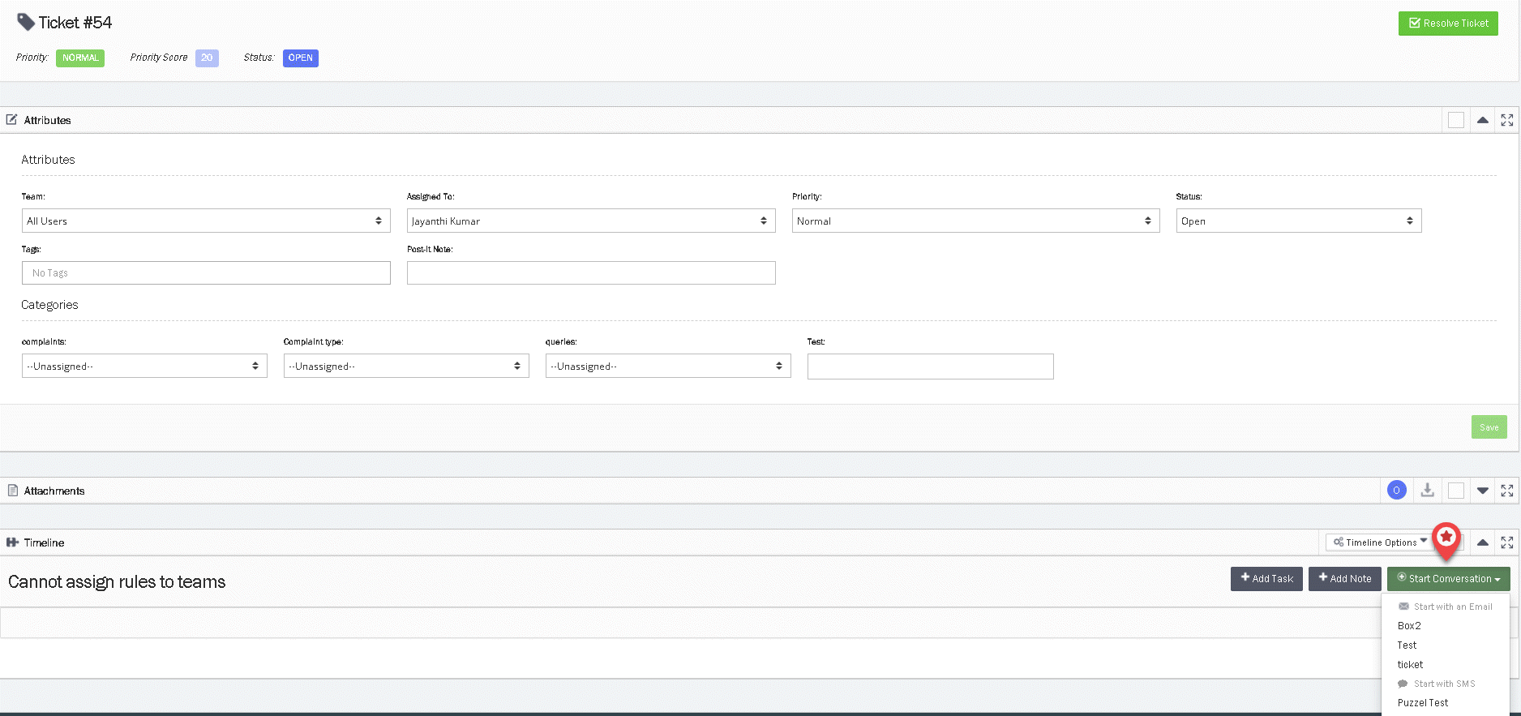This screenshot has height=716, width=1521.
Task: Click the red star map pin marker
Action: tap(1446, 538)
